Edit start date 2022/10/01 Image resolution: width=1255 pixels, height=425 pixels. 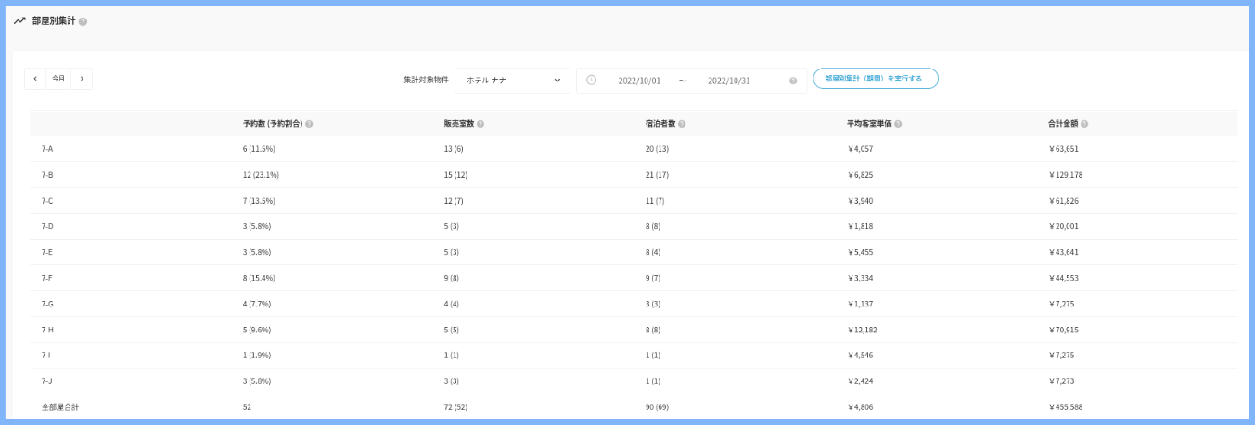(x=639, y=81)
